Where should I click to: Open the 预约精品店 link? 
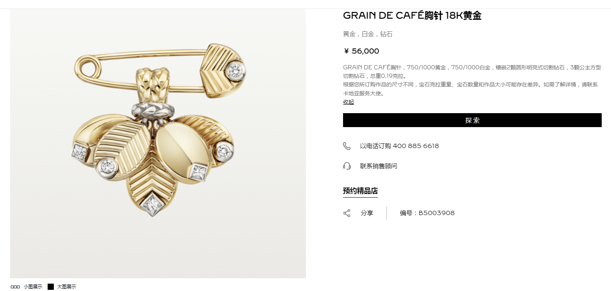click(360, 191)
